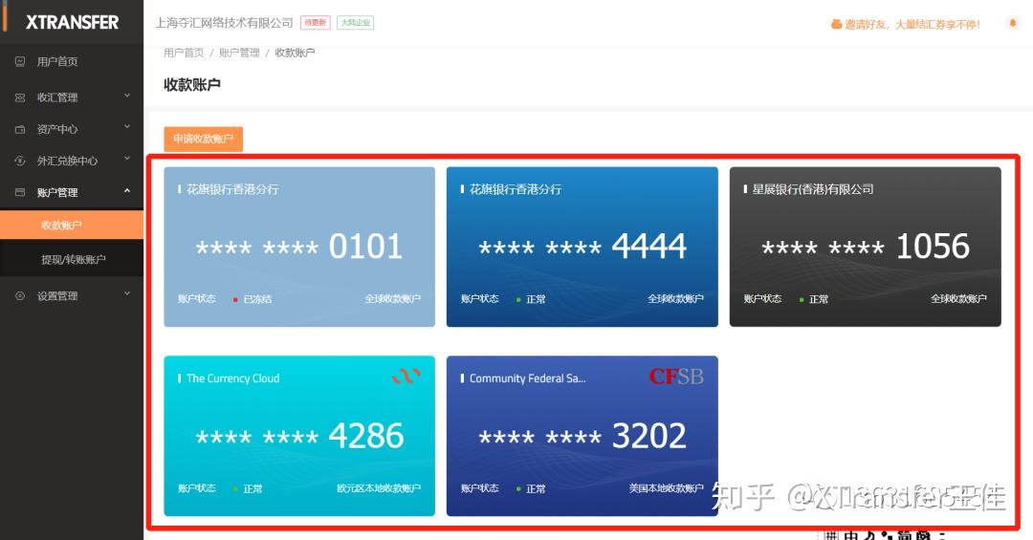Click the company name 上海夺汇网络技术有限公司
1033x540 pixels.
click(x=224, y=23)
